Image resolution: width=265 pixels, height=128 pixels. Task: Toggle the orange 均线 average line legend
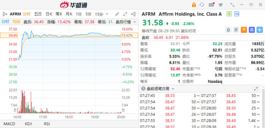16,22
